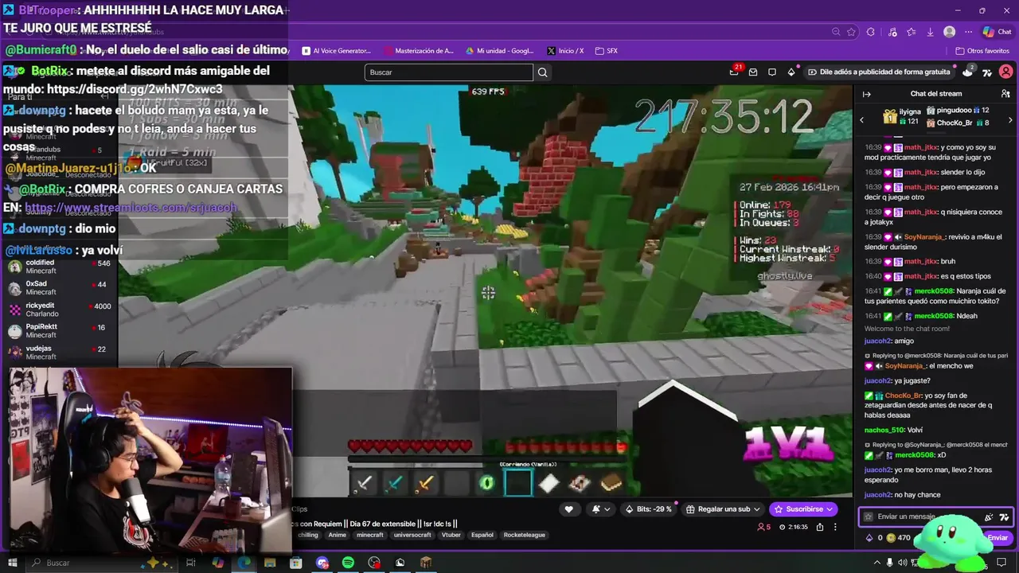Click the Enviar un mensaje chat box
Image resolution: width=1019 pixels, height=573 pixels.
(936, 516)
